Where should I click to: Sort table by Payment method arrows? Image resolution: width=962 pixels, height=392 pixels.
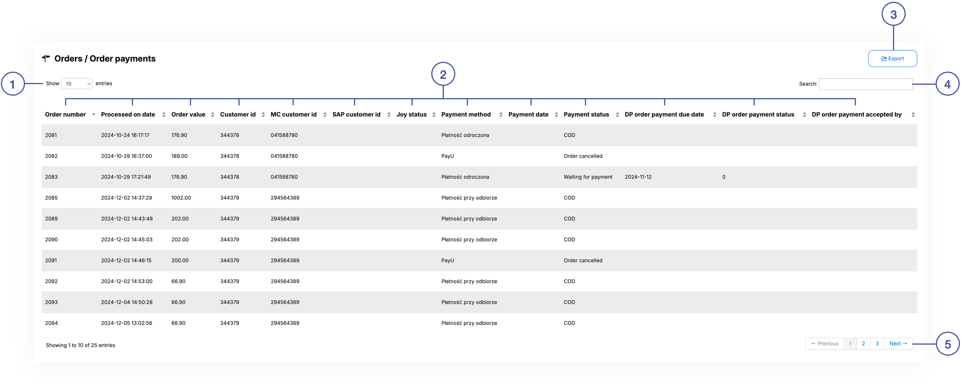coord(501,115)
